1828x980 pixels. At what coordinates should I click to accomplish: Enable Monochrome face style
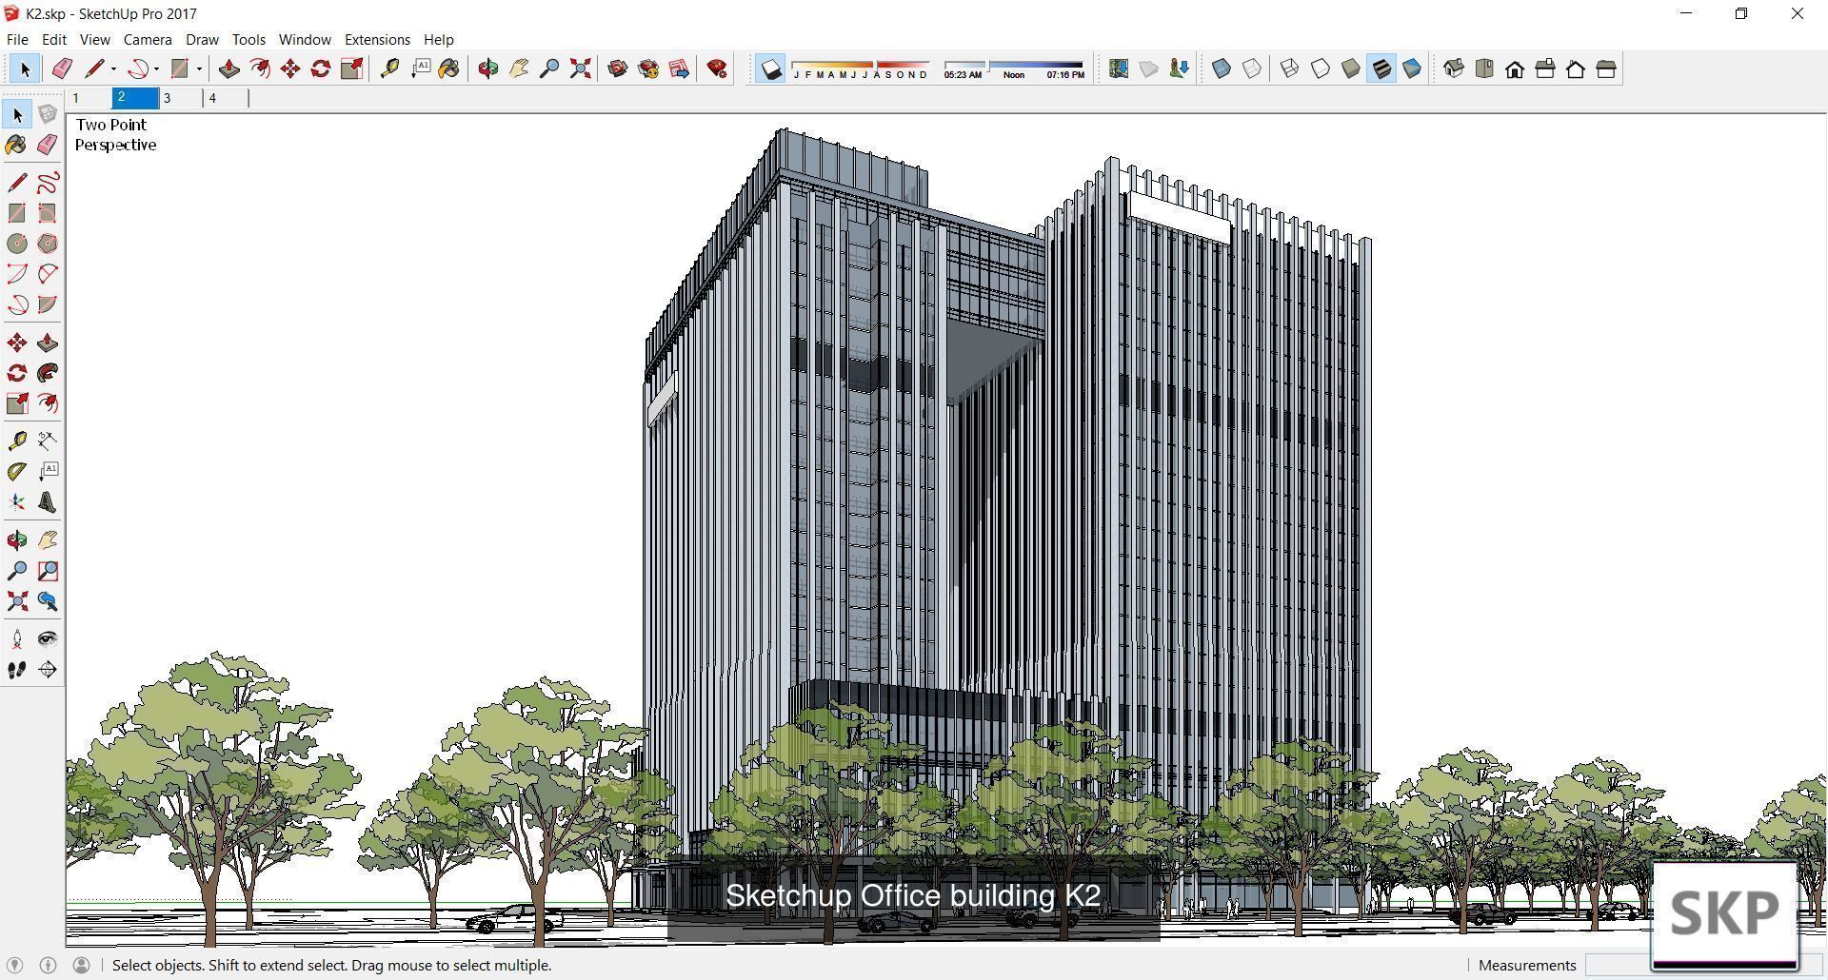(x=1412, y=69)
